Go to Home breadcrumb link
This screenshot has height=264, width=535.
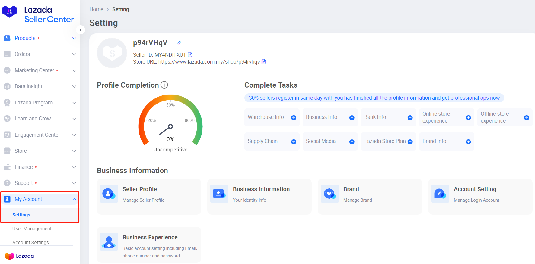coord(96,9)
